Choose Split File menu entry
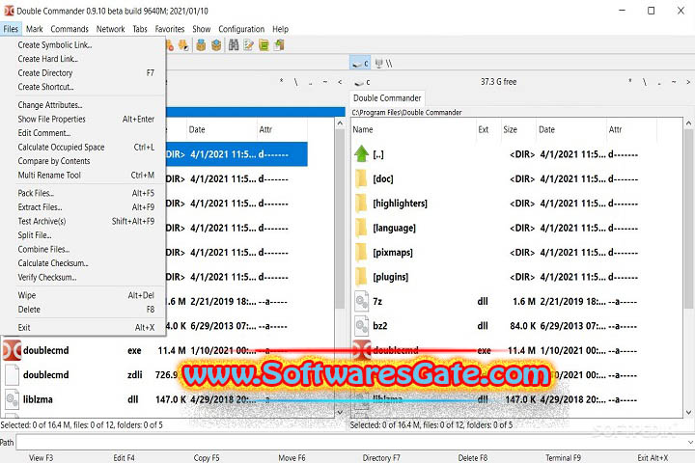This screenshot has width=695, height=463. coord(83,234)
